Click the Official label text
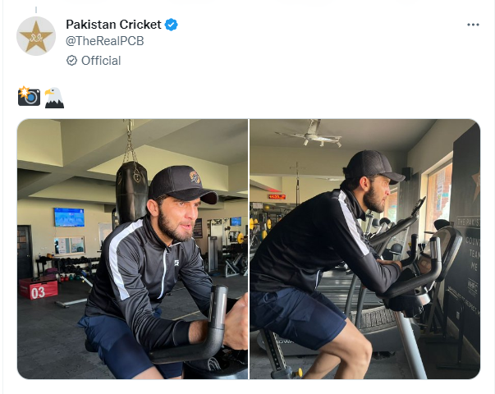The width and height of the screenshot is (495, 394). pyautogui.click(x=101, y=61)
